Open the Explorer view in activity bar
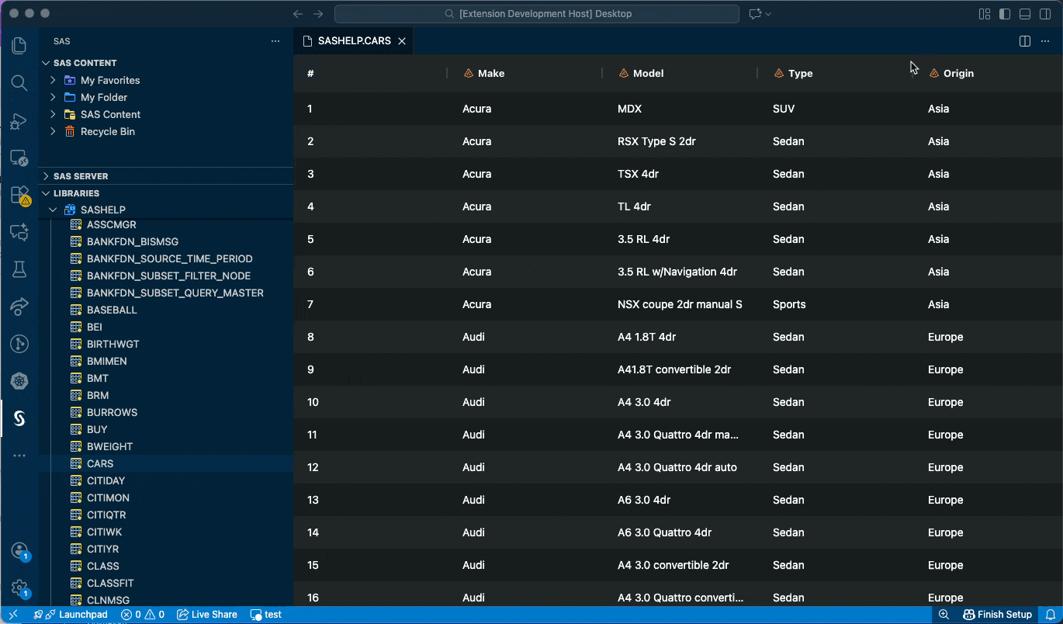Image resolution: width=1063 pixels, height=624 pixels. [19, 45]
